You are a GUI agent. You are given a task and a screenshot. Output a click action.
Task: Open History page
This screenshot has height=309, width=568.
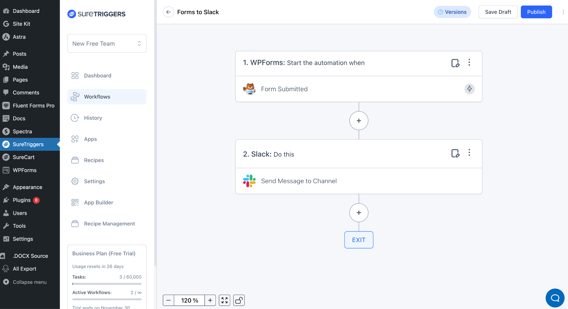click(x=107, y=118)
